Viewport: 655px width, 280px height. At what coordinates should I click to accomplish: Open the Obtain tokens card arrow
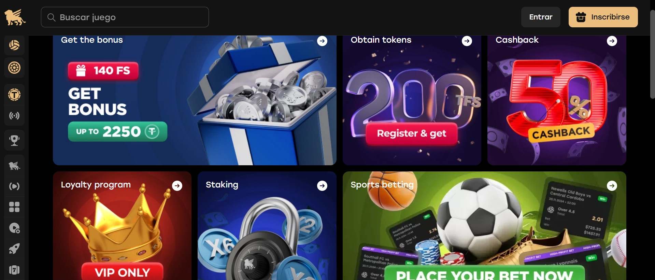pyautogui.click(x=467, y=41)
